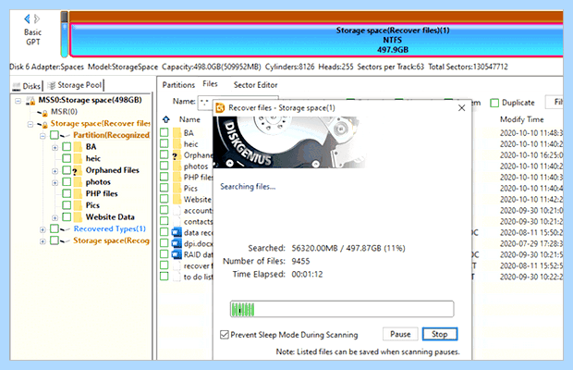Click the orange disk header bar
Image resolution: width=573 pixels, height=370 pixels.
click(316, 17)
